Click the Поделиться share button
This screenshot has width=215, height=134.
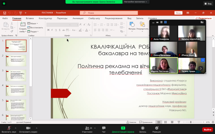[205, 18]
